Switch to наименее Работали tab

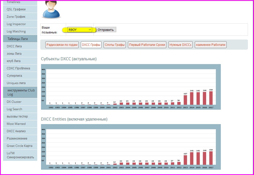tap(210, 45)
